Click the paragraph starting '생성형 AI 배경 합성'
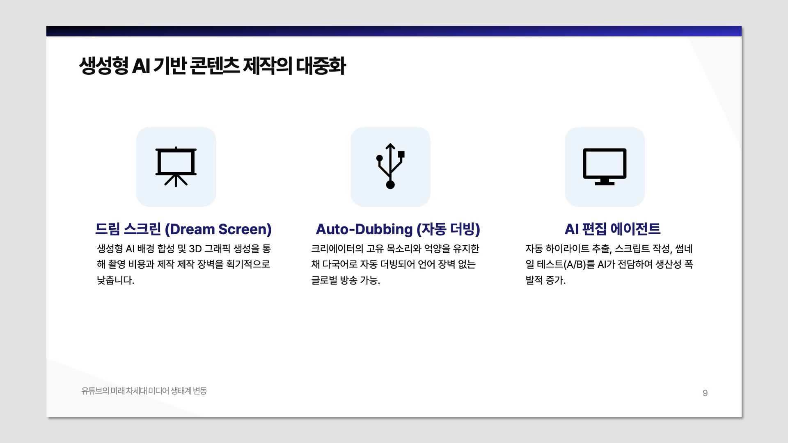Screen dimensions: 788x443 click(x=184, y=265)
